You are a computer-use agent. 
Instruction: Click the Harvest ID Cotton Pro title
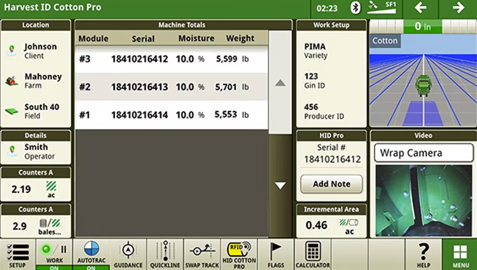[x=52, y=7]
